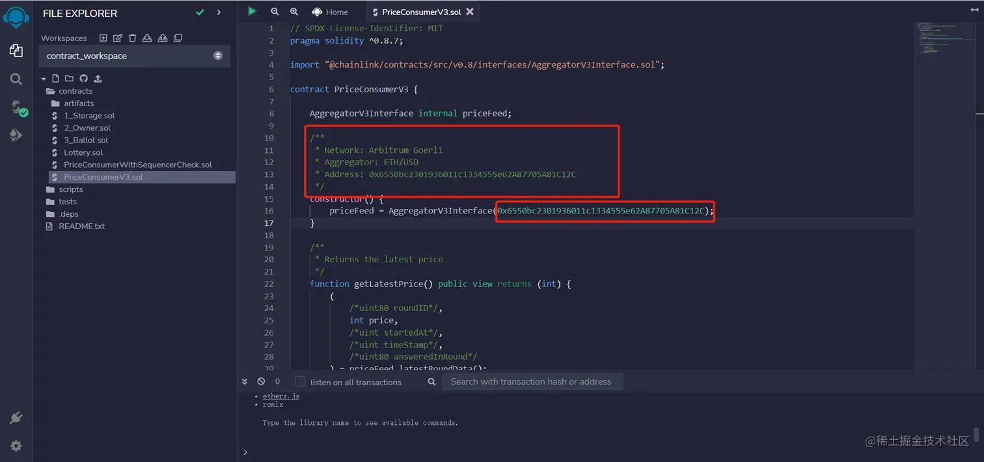The width and height of the screenshot is (984, 462).
Task: Toggle the terminal panel collapse chevrons
Action: (x=245, y=382)
